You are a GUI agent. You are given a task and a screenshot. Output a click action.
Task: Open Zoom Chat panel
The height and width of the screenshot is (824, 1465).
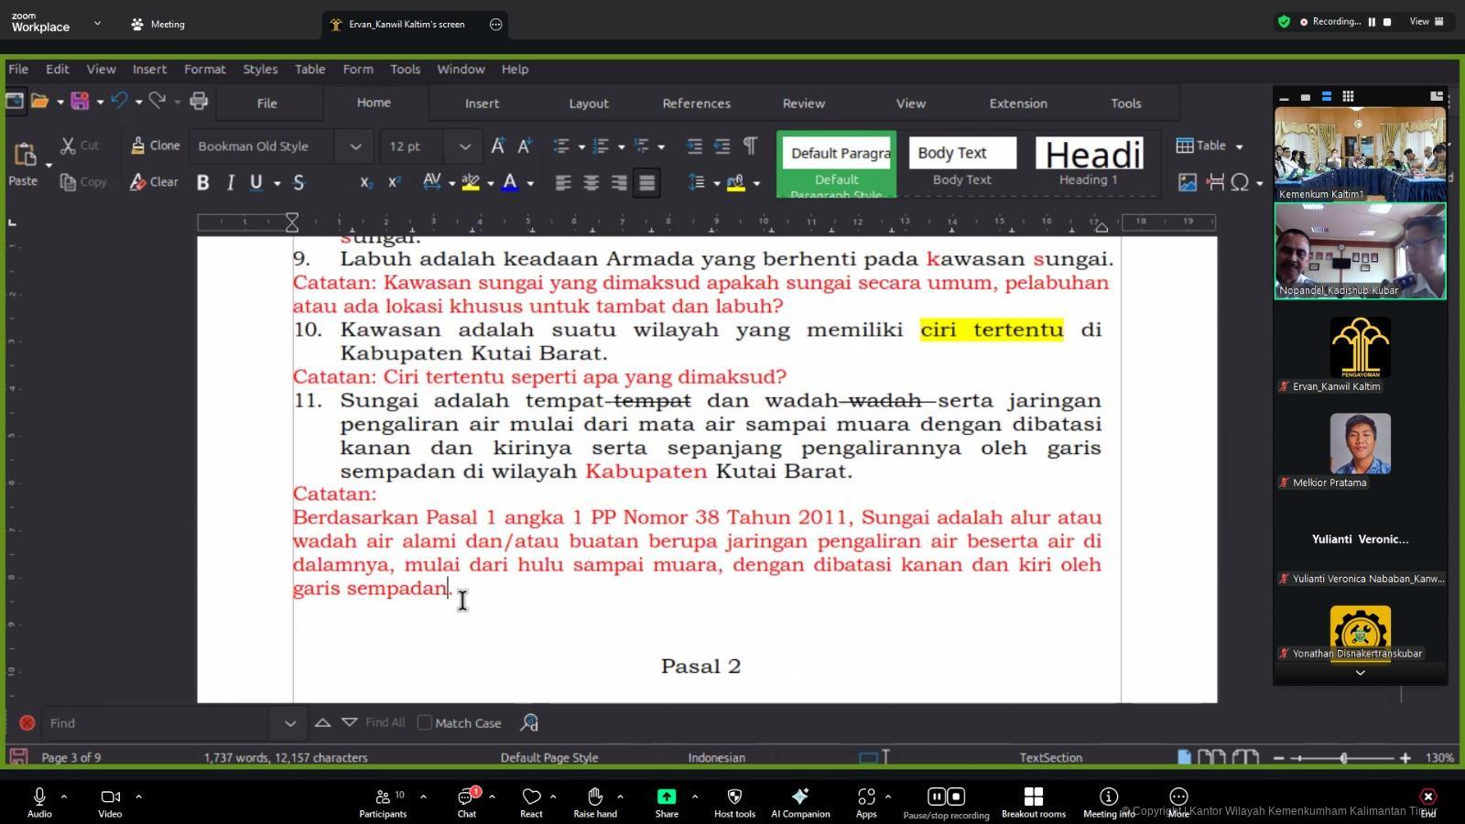tap(467, 801)
